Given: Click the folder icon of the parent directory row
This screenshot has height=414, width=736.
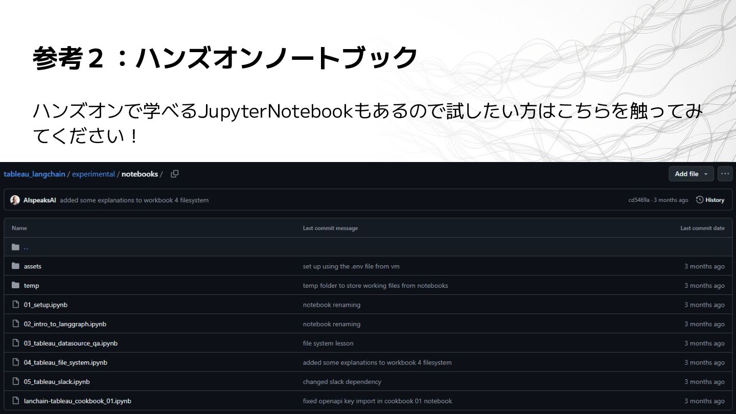Looking at the screenshot, I should click(x=15, y=247).
